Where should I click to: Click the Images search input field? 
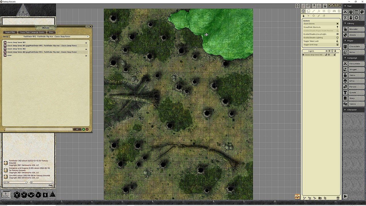(x=39, y=129)
